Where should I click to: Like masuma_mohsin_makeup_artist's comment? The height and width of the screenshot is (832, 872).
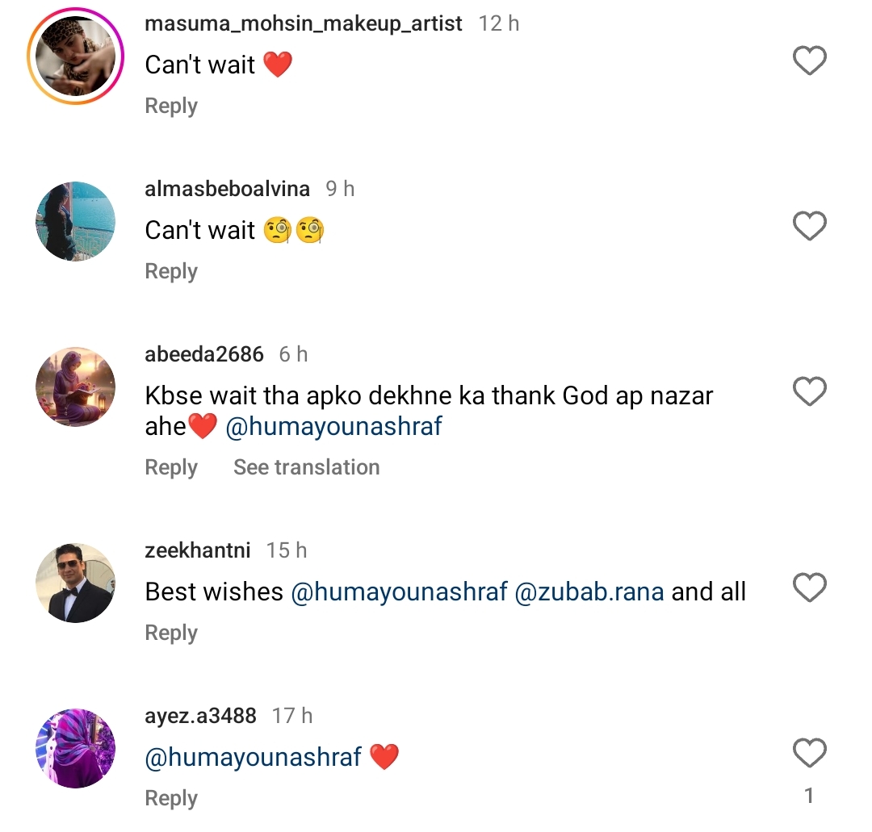(x=809, y=61)
